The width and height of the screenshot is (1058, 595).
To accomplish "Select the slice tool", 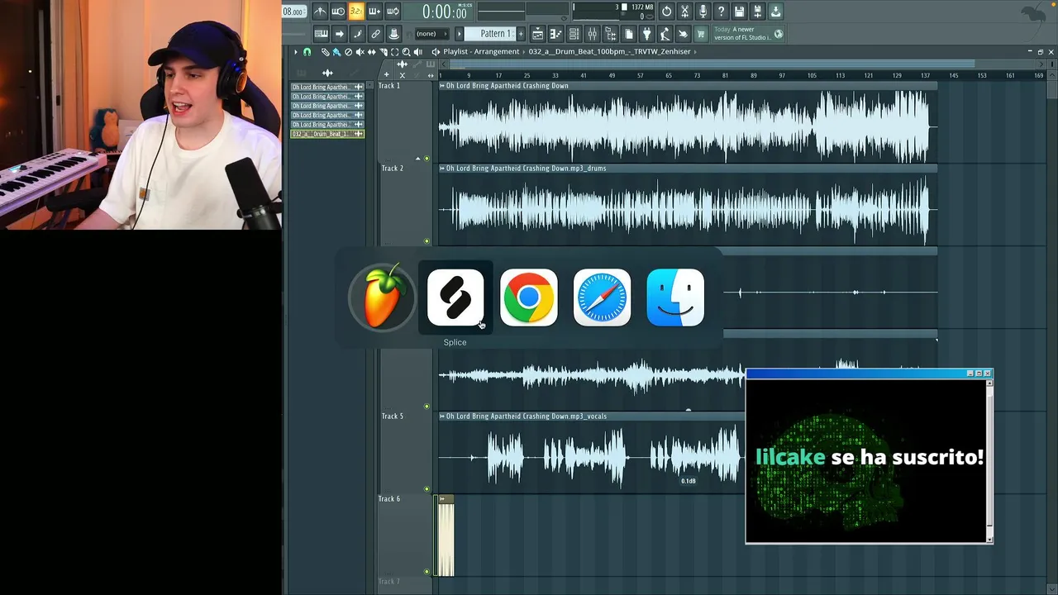I will coord(383,51).
